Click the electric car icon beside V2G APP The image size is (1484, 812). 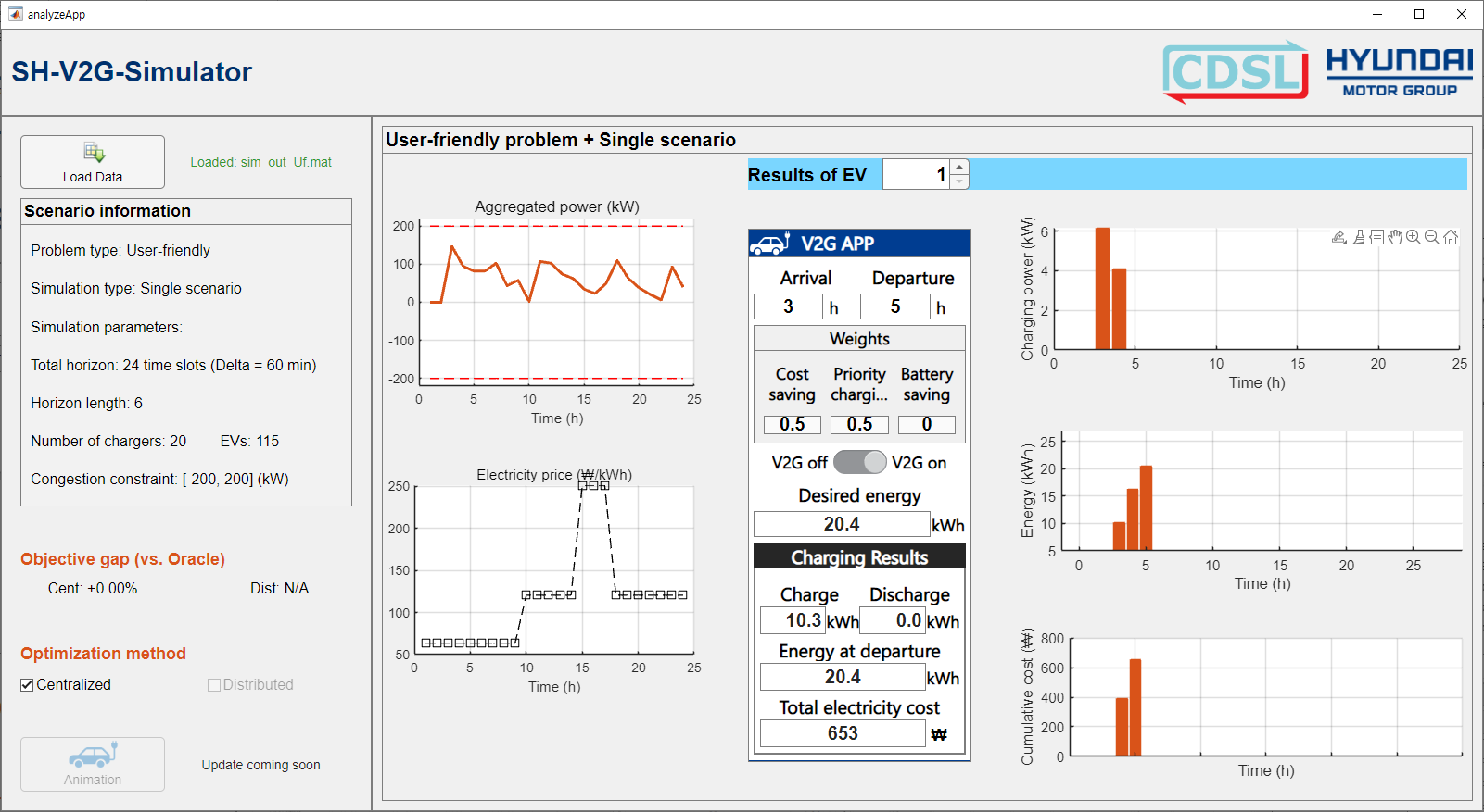(x=769, y=244)
